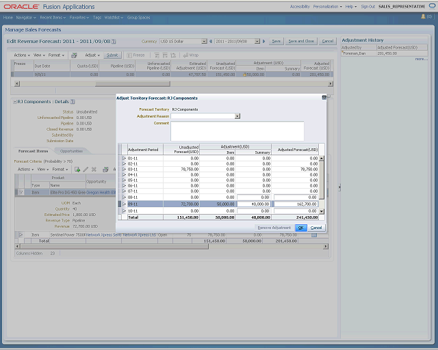Viewport: 438px width, 350px height.
Task: Open the Adjust menu in forecast toolbar
Action: tap(92, 55)
